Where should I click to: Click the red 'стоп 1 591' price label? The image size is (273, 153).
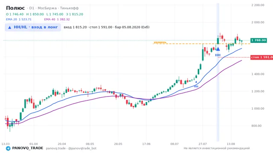tap(261, 57)
